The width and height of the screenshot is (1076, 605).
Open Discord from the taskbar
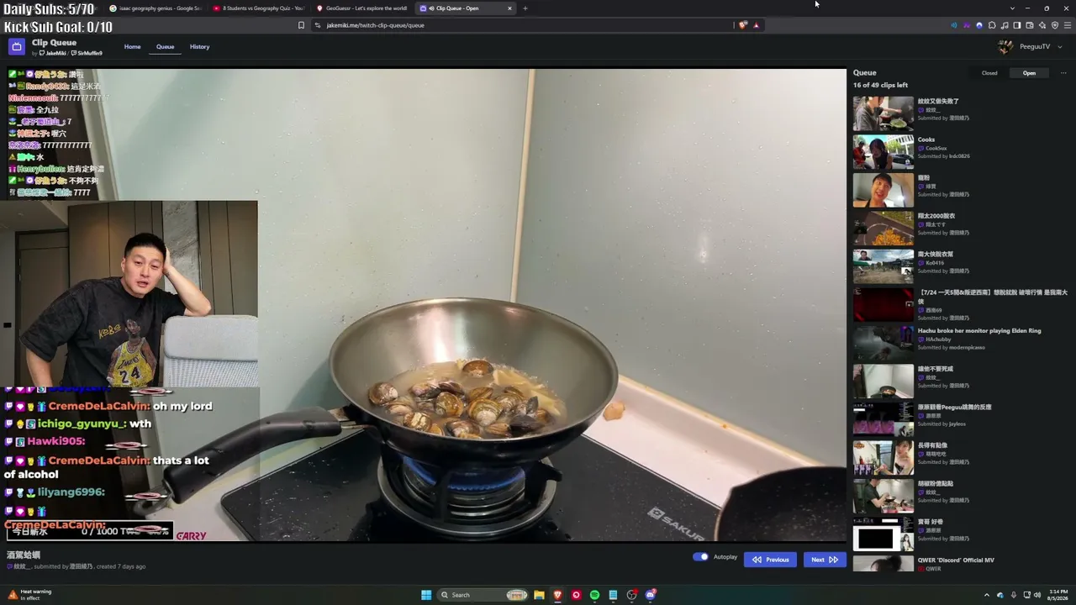pos(650,595)
